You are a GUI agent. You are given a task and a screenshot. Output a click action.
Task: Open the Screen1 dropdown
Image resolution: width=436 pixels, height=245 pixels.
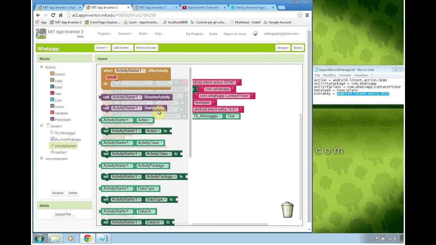click(102, 48)
